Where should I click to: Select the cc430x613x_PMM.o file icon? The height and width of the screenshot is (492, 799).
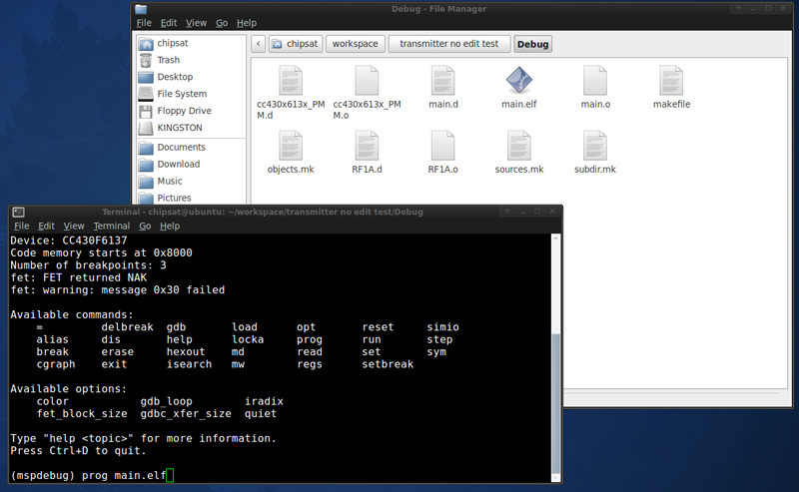(x=367, y=81)
